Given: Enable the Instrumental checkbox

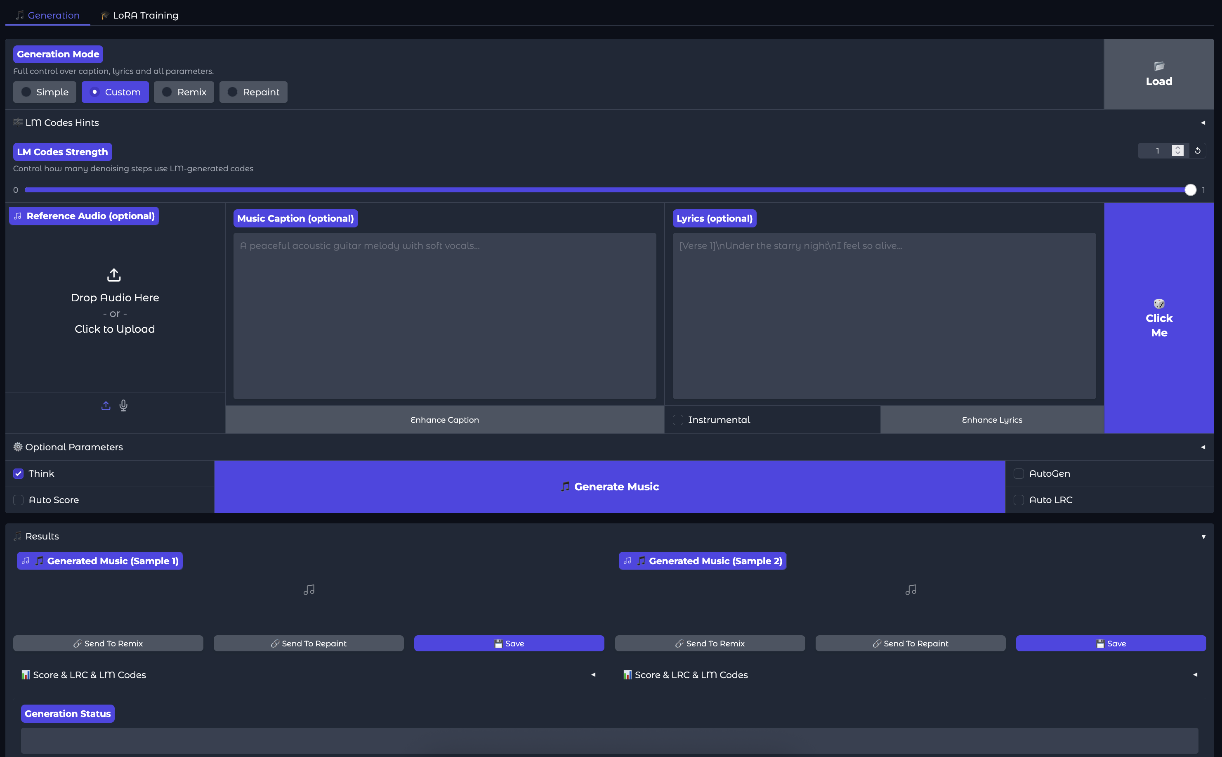Looking at the screenshot, I should coord(678,420).
